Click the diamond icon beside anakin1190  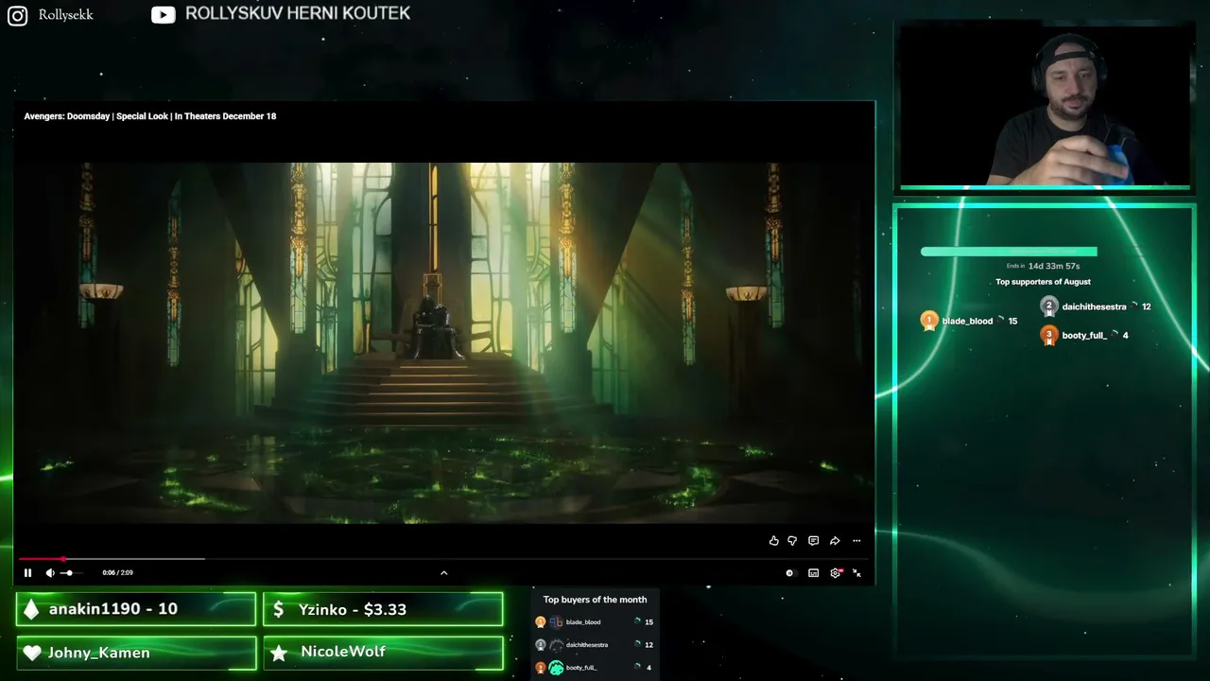31,610
